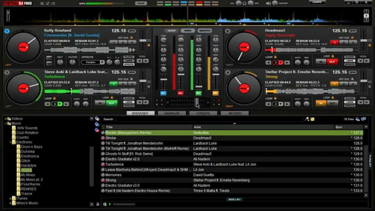Select the Scratch center panel tab
This screenshot has height=211, width=375.
click(x=204, y=30)
